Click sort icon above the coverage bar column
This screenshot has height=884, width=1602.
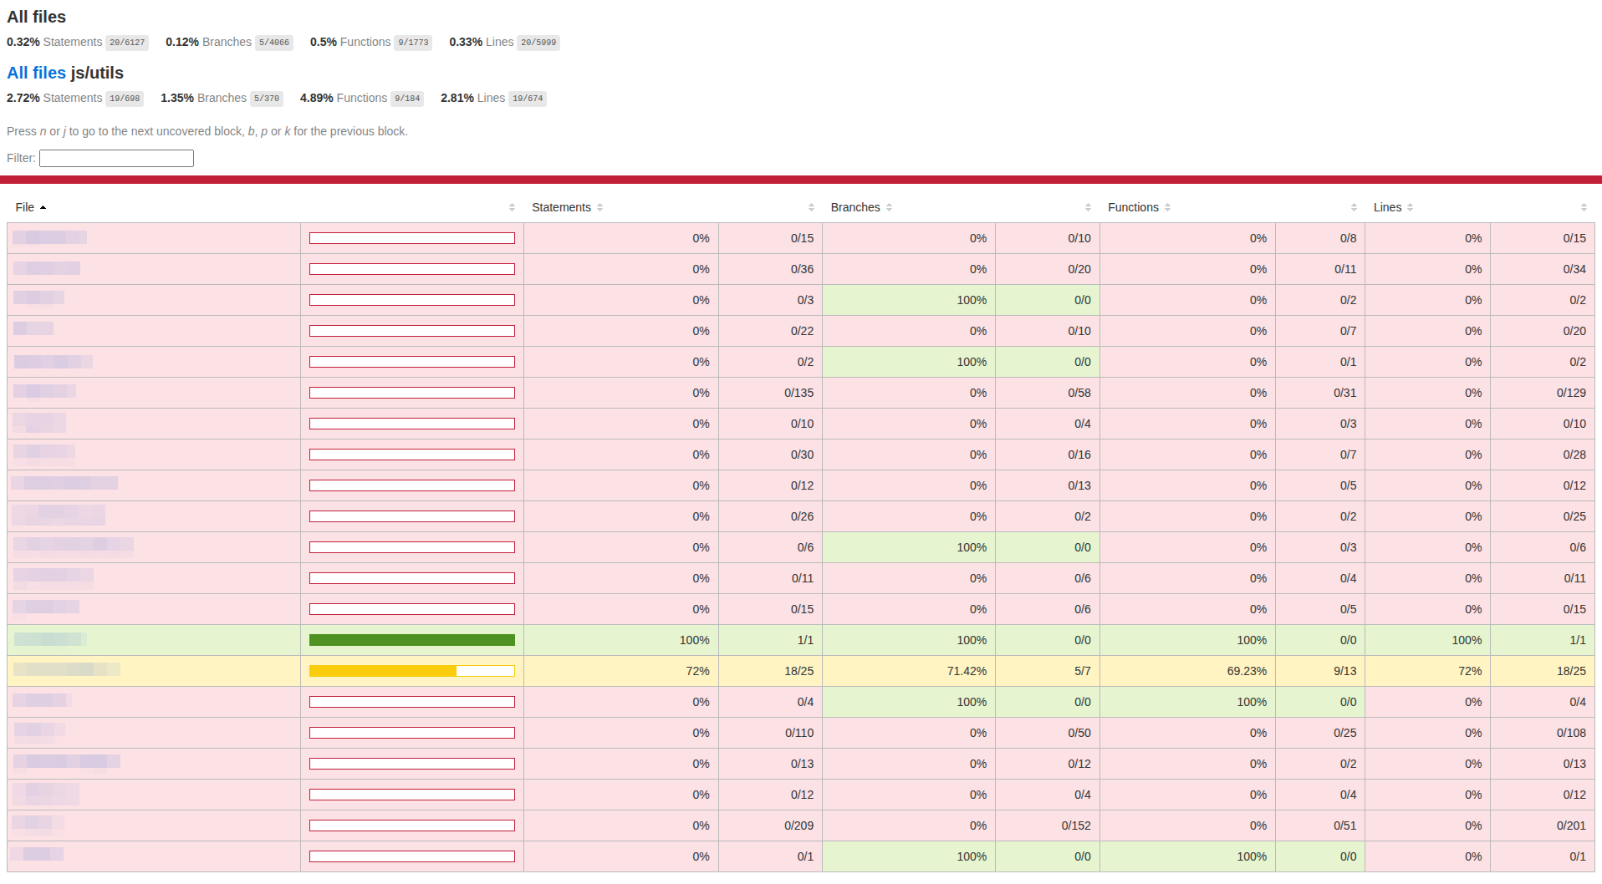click(512, 207)
